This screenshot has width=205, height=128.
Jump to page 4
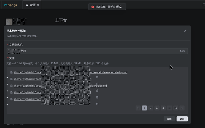(x=163, y=108)
